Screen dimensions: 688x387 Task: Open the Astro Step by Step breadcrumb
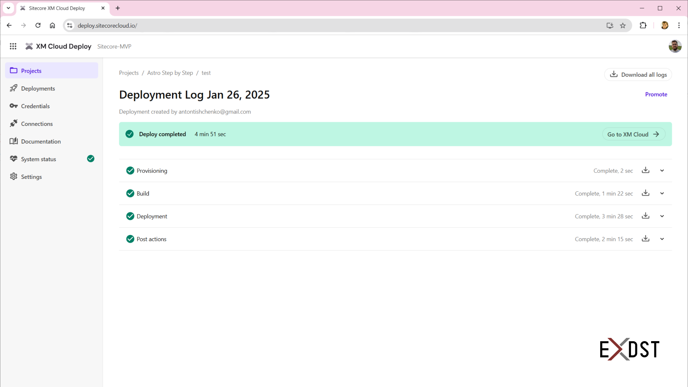pyautogui.click(x=170, y=73)
